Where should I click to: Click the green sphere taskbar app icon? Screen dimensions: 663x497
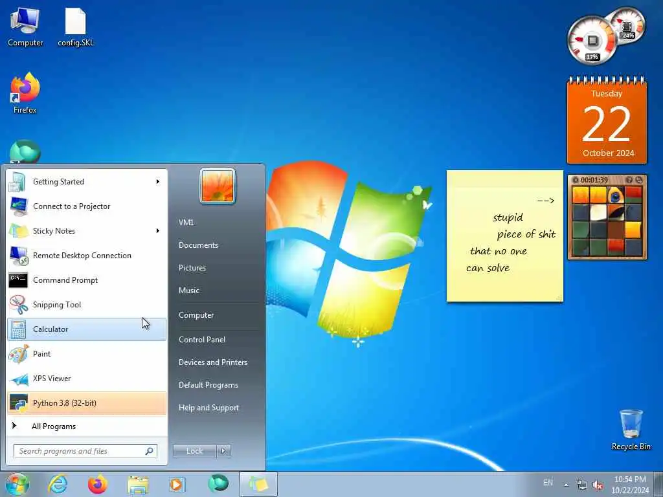tap(218, 483)
